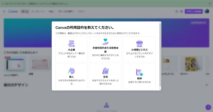The image size is (213, 112).
Task: Pick the 小規模ビジネス shop icon
Action: [x=139, y=44]
